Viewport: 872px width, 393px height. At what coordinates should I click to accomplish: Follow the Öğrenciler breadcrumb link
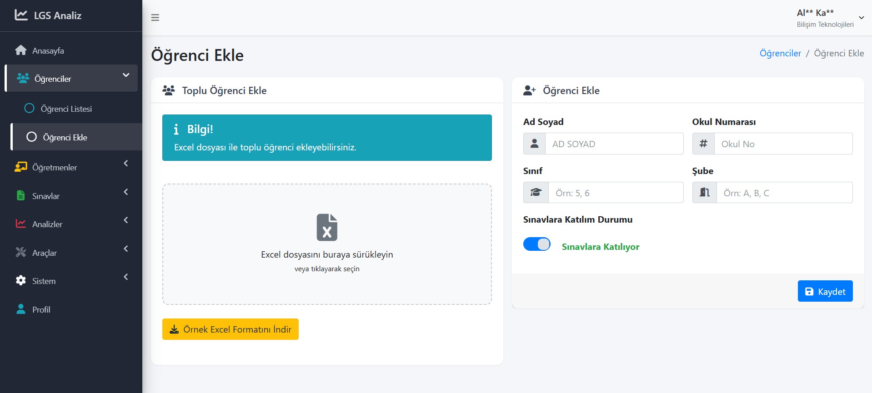tap(780, 53)
